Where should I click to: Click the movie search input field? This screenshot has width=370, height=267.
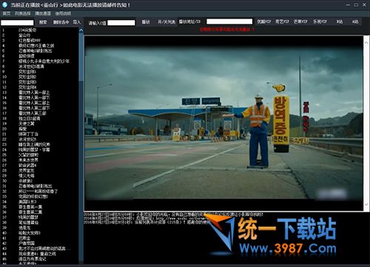(17, 23)
